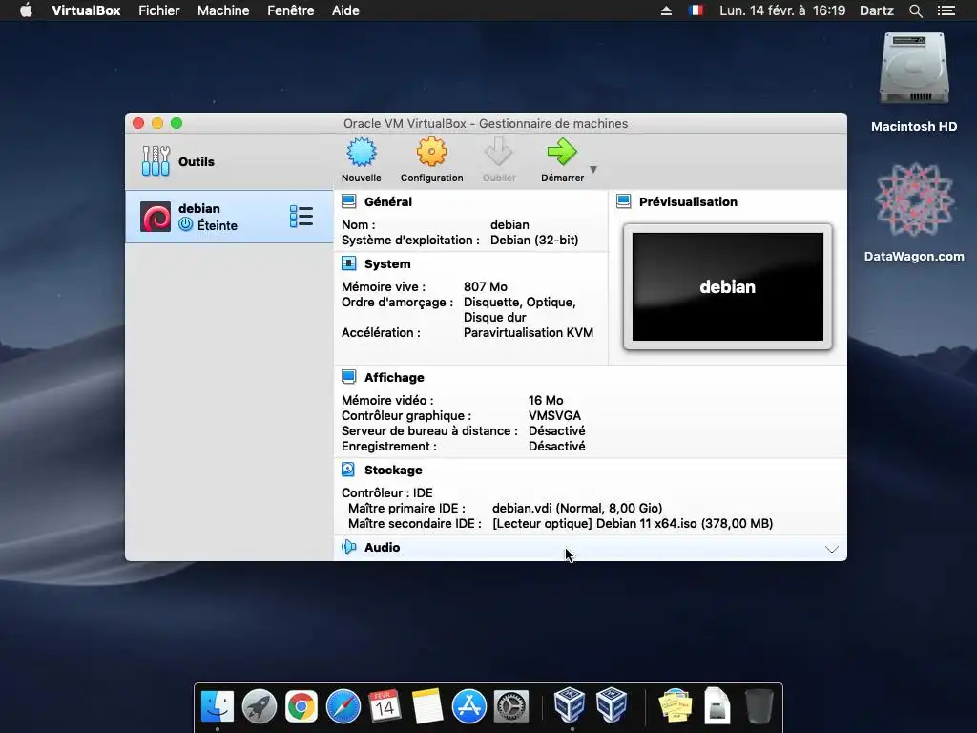Click the debian preview thumbnail
This screenshot has width=977, height=733.
728,286
